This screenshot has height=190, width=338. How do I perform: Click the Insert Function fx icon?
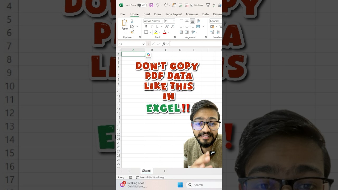pyautogui.click(x=164, y=44)
